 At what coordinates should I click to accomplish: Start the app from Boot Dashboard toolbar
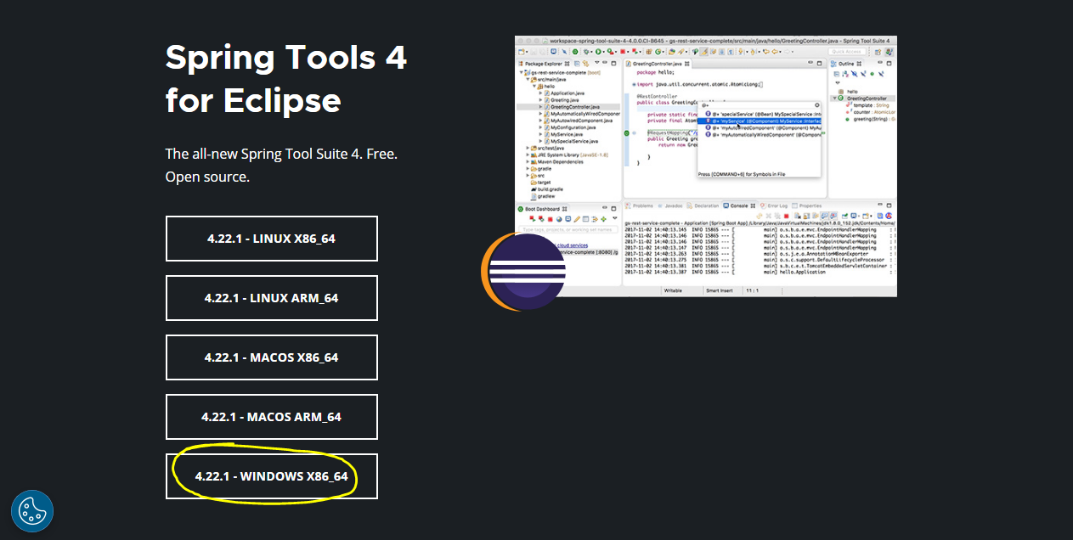[x=532, y=218]
